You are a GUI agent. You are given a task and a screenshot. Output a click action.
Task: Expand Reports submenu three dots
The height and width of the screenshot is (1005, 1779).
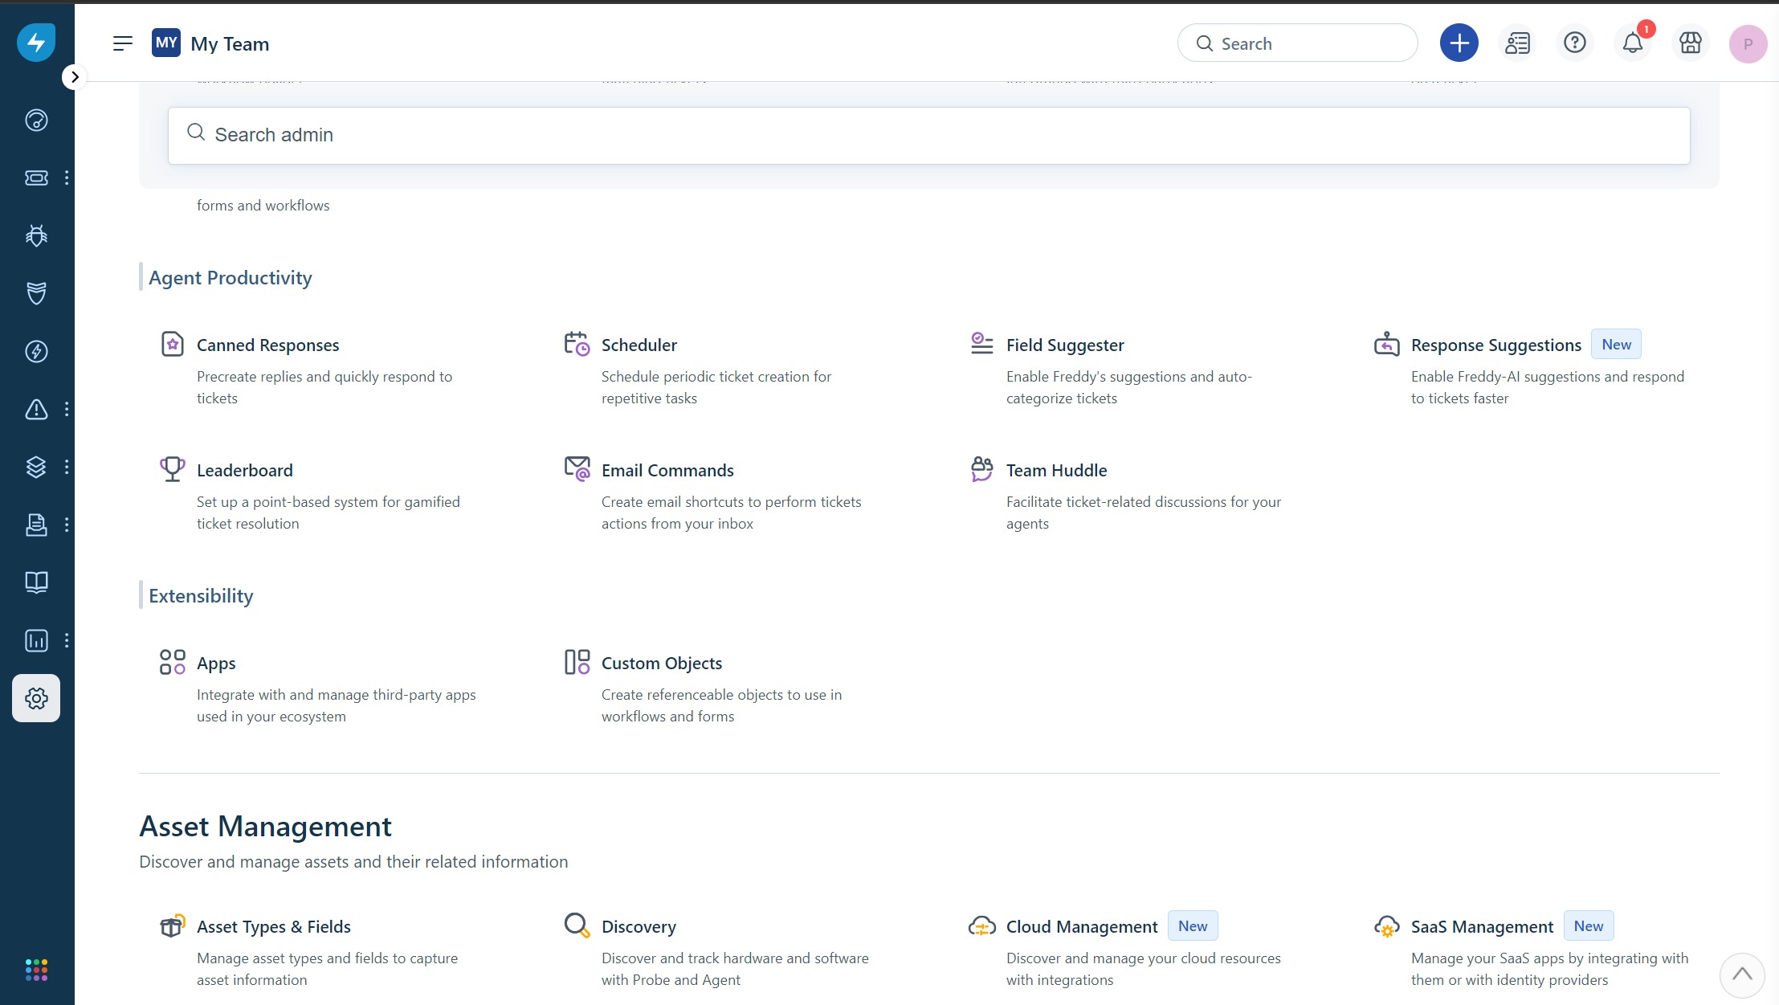[x=67, y=640]
